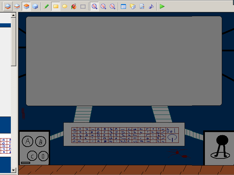This screenshot has width=234, height=175.
Task: Click the red and green brush icon
Action: tap(74, 6)
